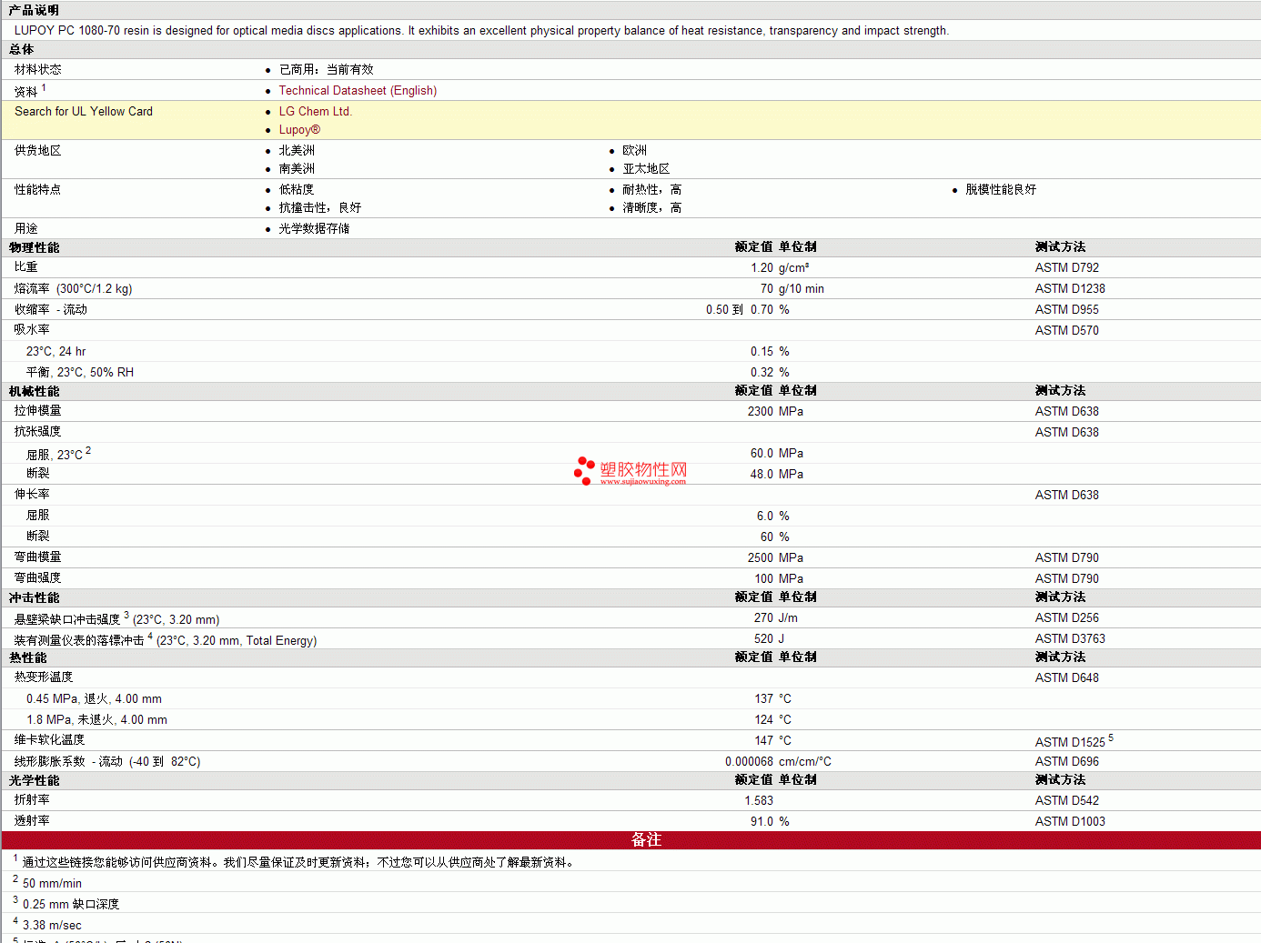Click the Izod impact value 270
Screen dimensions: 1261x943
pos(763,618)
